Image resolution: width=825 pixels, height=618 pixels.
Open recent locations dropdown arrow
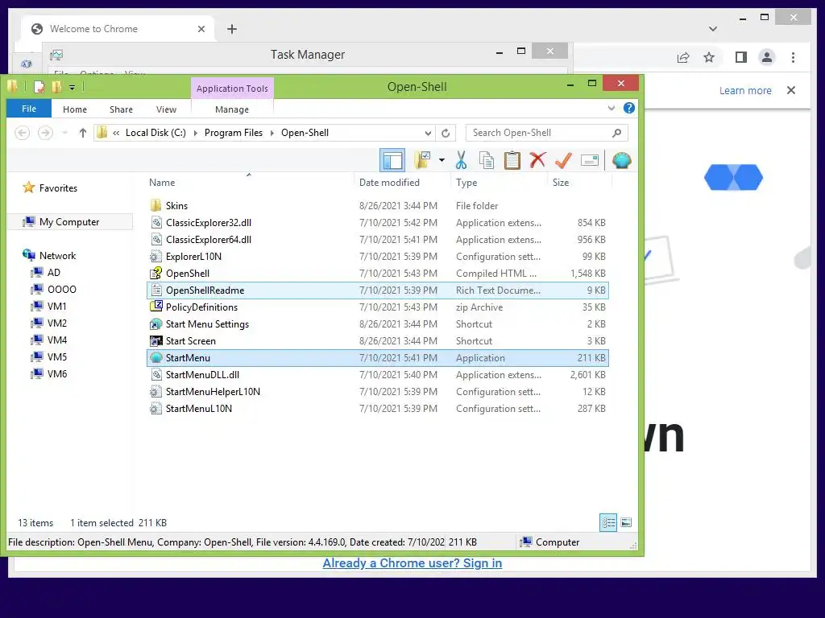[x=64, y=133]
